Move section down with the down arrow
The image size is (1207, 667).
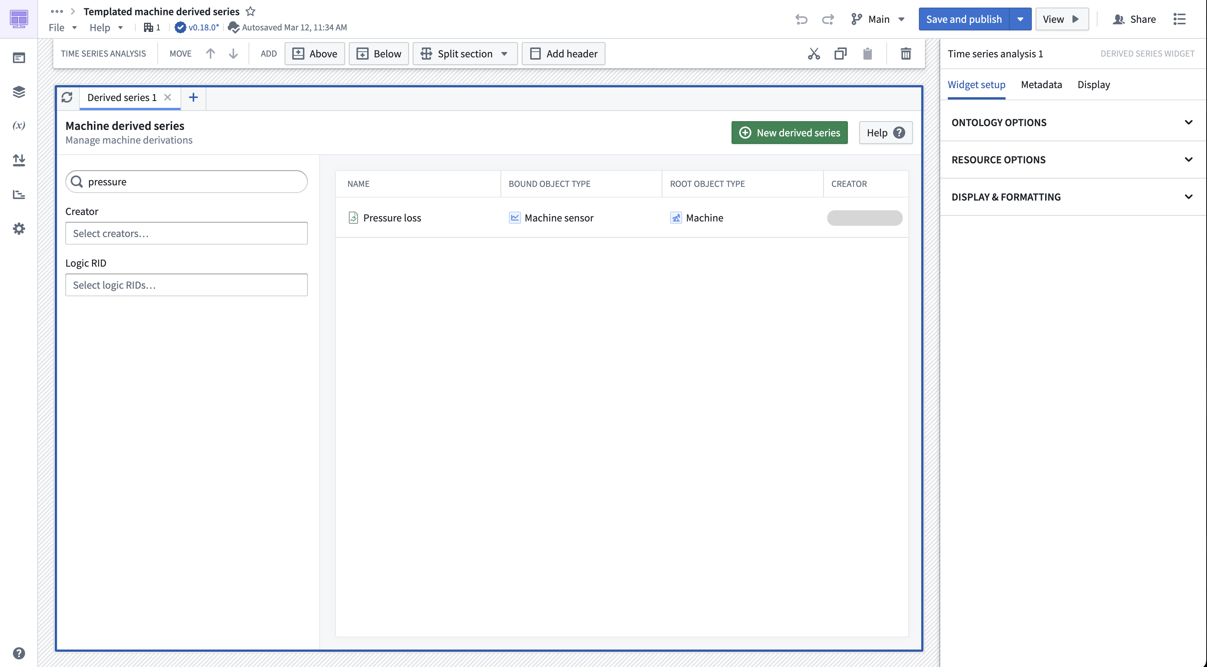[x=233, y=54]
